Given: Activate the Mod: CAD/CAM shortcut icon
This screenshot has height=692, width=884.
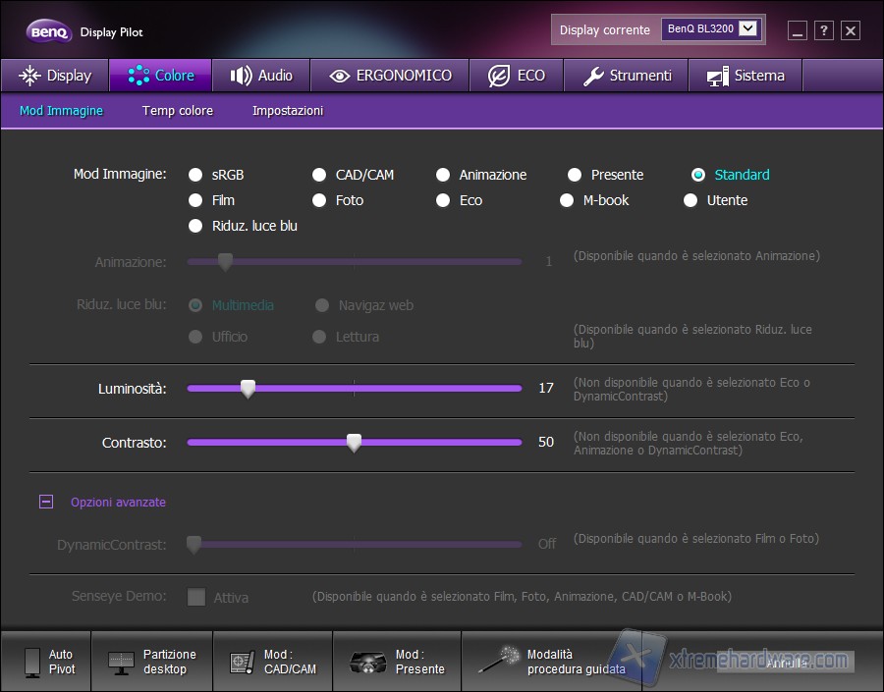Looking at the screenshot, I should click(241, 662).
